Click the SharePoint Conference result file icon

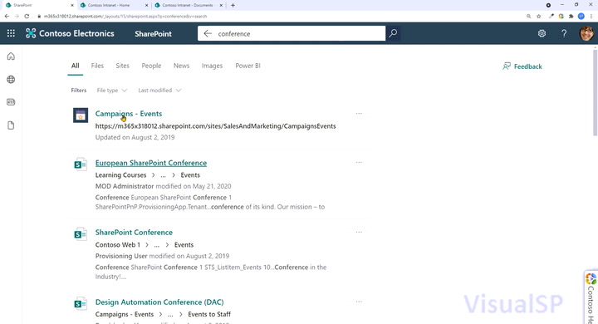pyautogui.click(x=81, y=234)
